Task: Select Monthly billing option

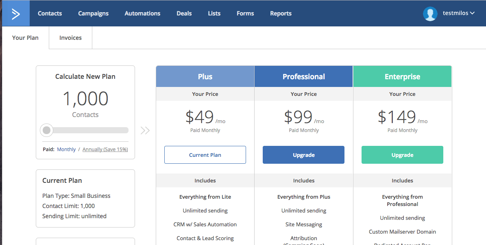Action: [66, 150]
